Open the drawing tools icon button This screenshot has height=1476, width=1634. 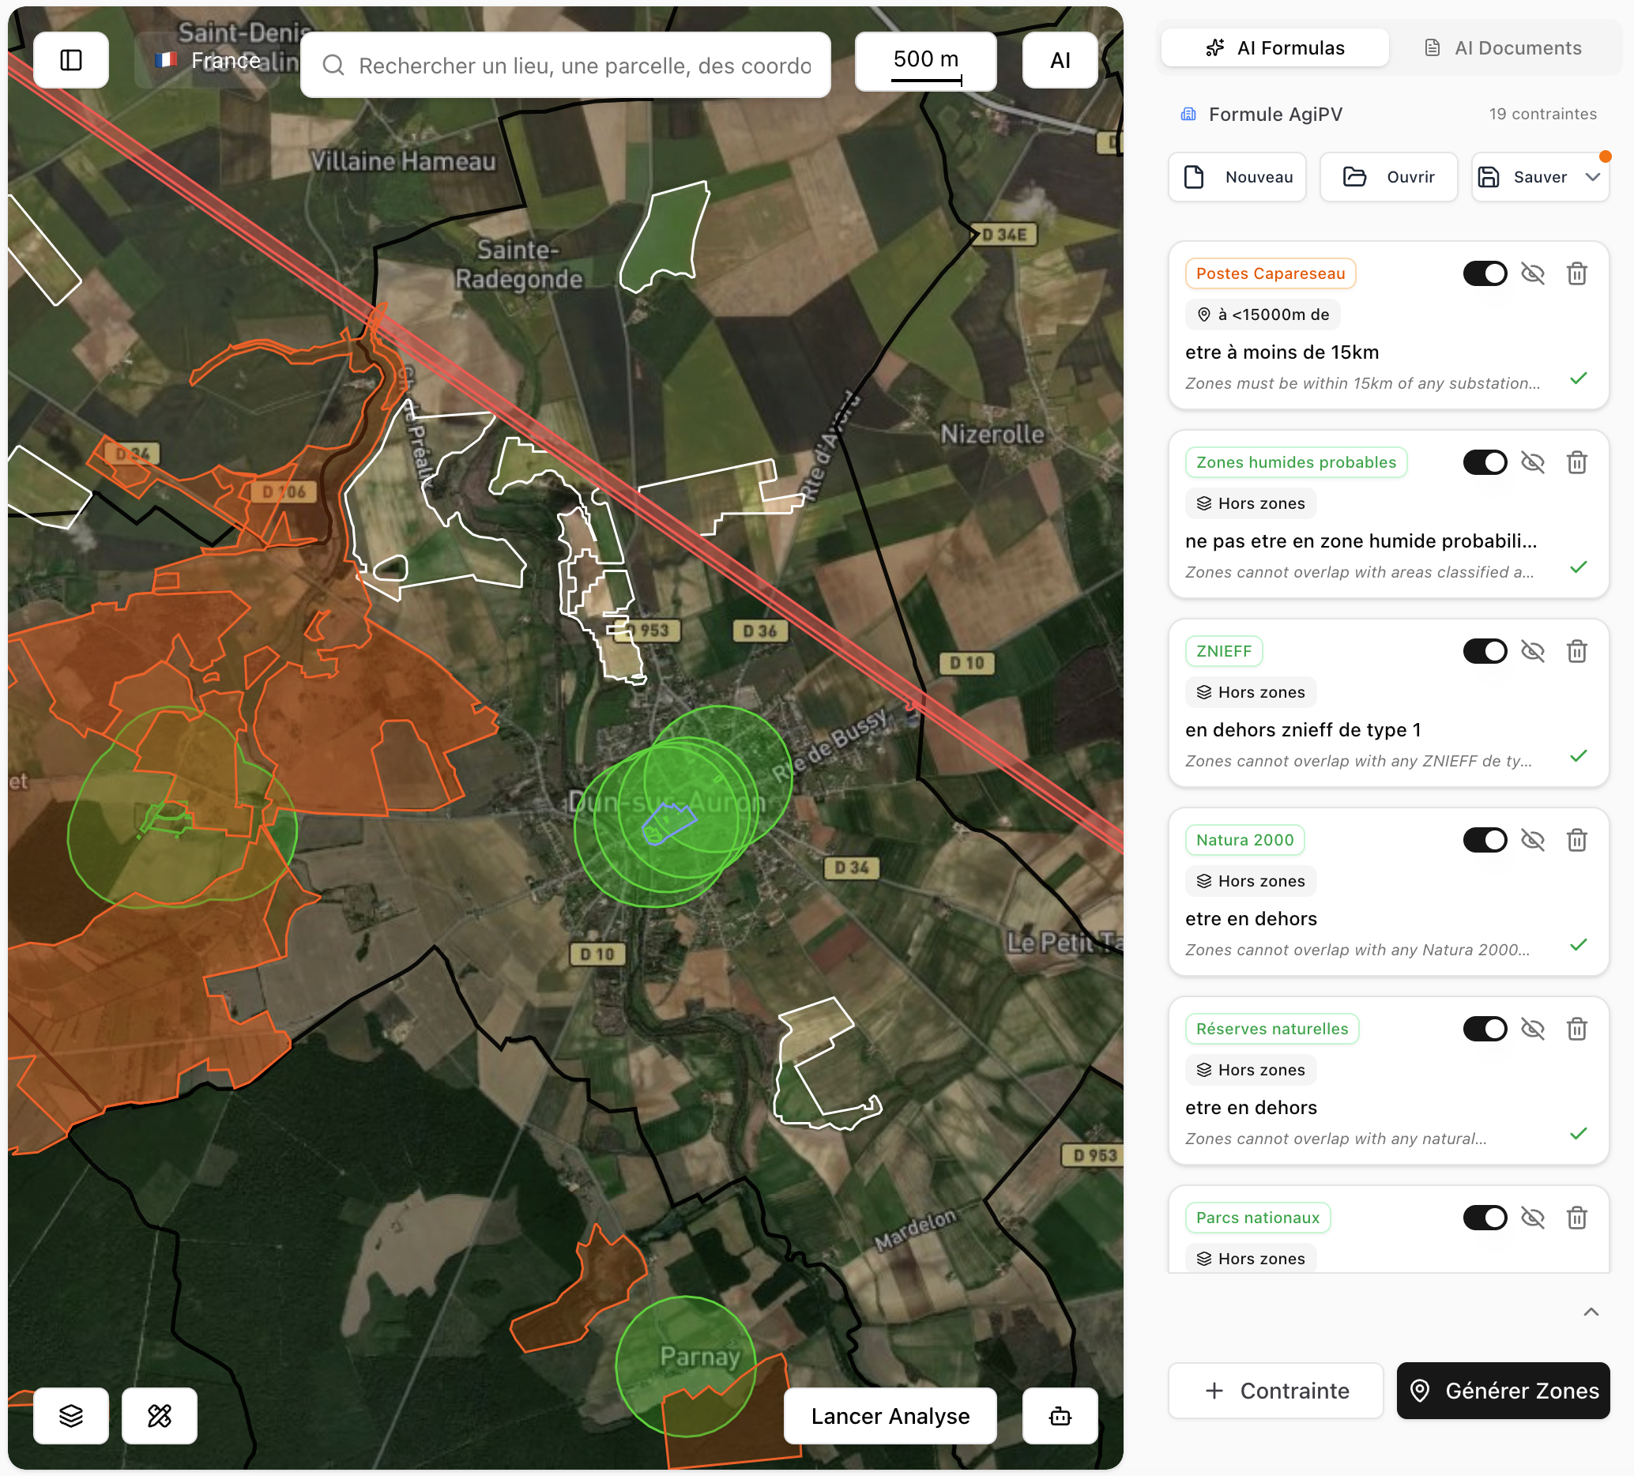tap(160, 1415)
